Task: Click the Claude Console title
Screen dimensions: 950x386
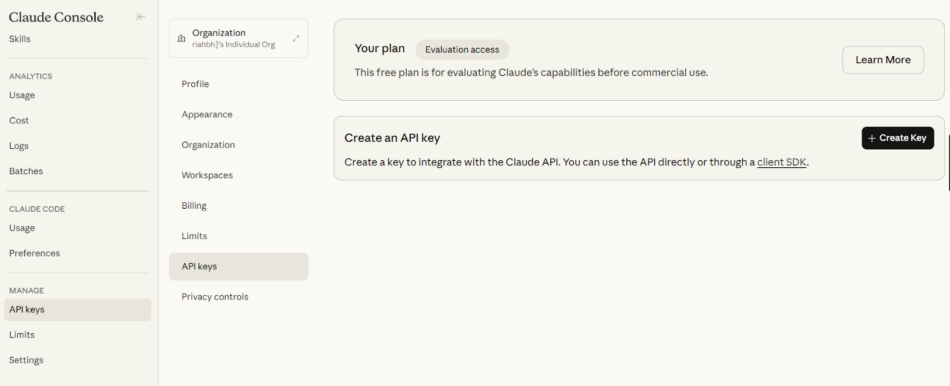Action: click(x=56, y=17)
